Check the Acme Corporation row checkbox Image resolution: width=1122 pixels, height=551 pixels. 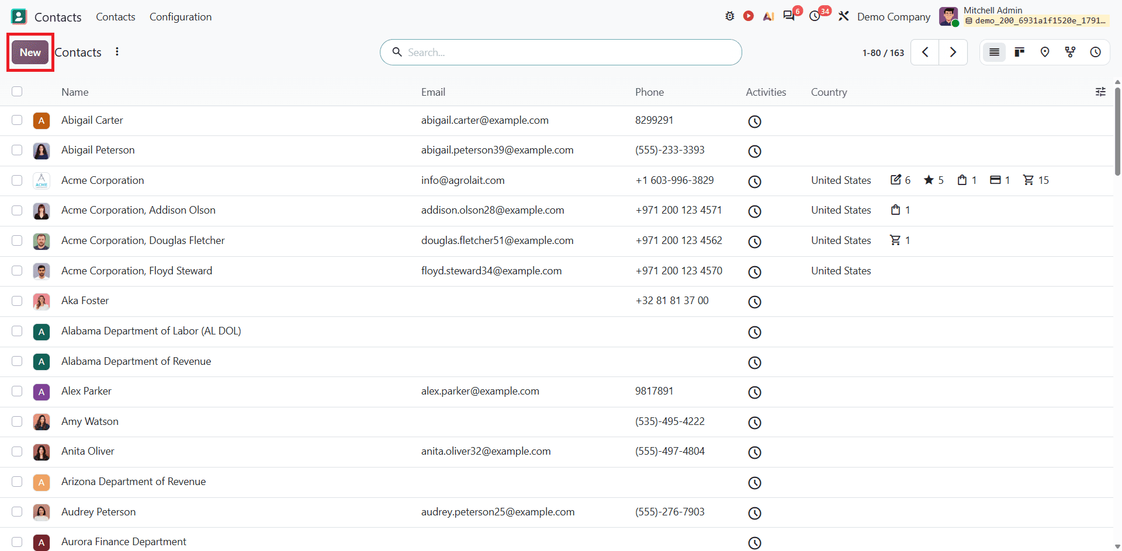click(x=17, y=180)
